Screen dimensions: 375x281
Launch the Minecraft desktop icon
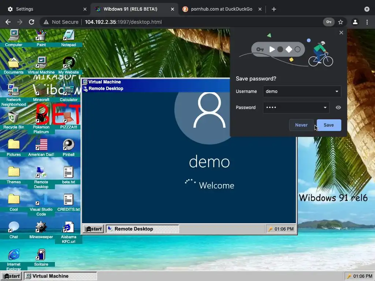pos(41,93)
